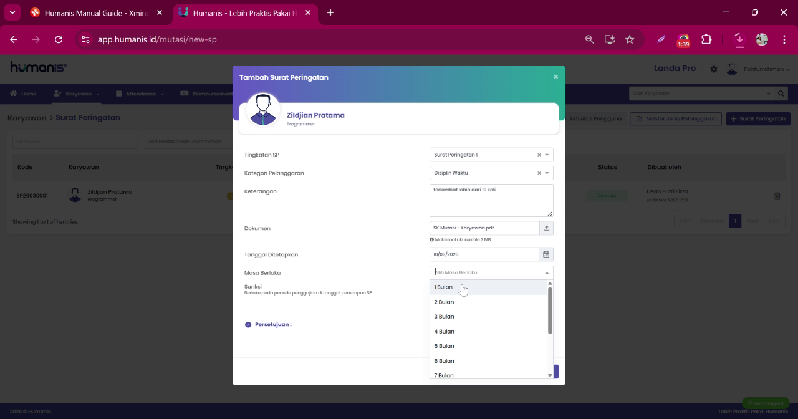Clear the Surat Peringatan 1 selection
The height and width of the screenshot is (419, 798).
[x=539, y=155]
